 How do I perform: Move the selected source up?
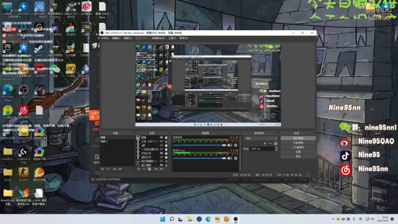click(x=156, y=169)
